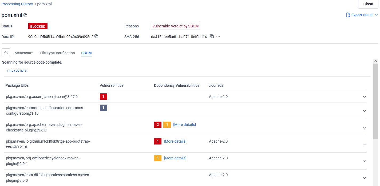
Task: Click orange badge for cyclonedx-maven-plugin
Action: (x=157, y=158)
